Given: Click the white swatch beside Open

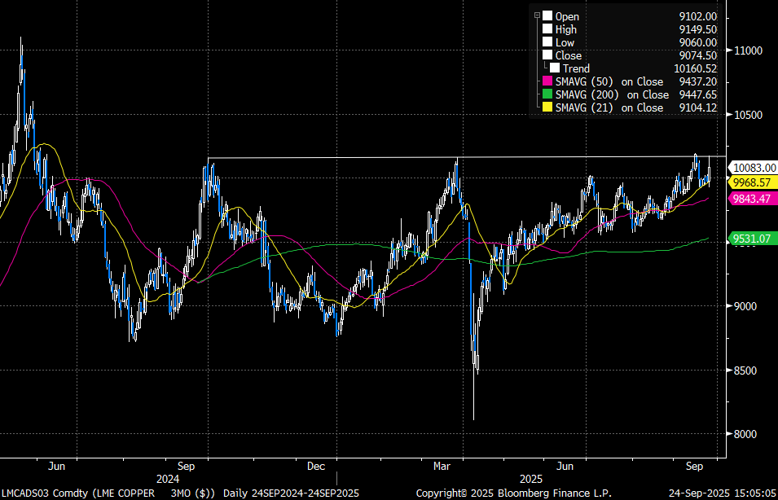Looking at the screenshot, I should [547, 16].
